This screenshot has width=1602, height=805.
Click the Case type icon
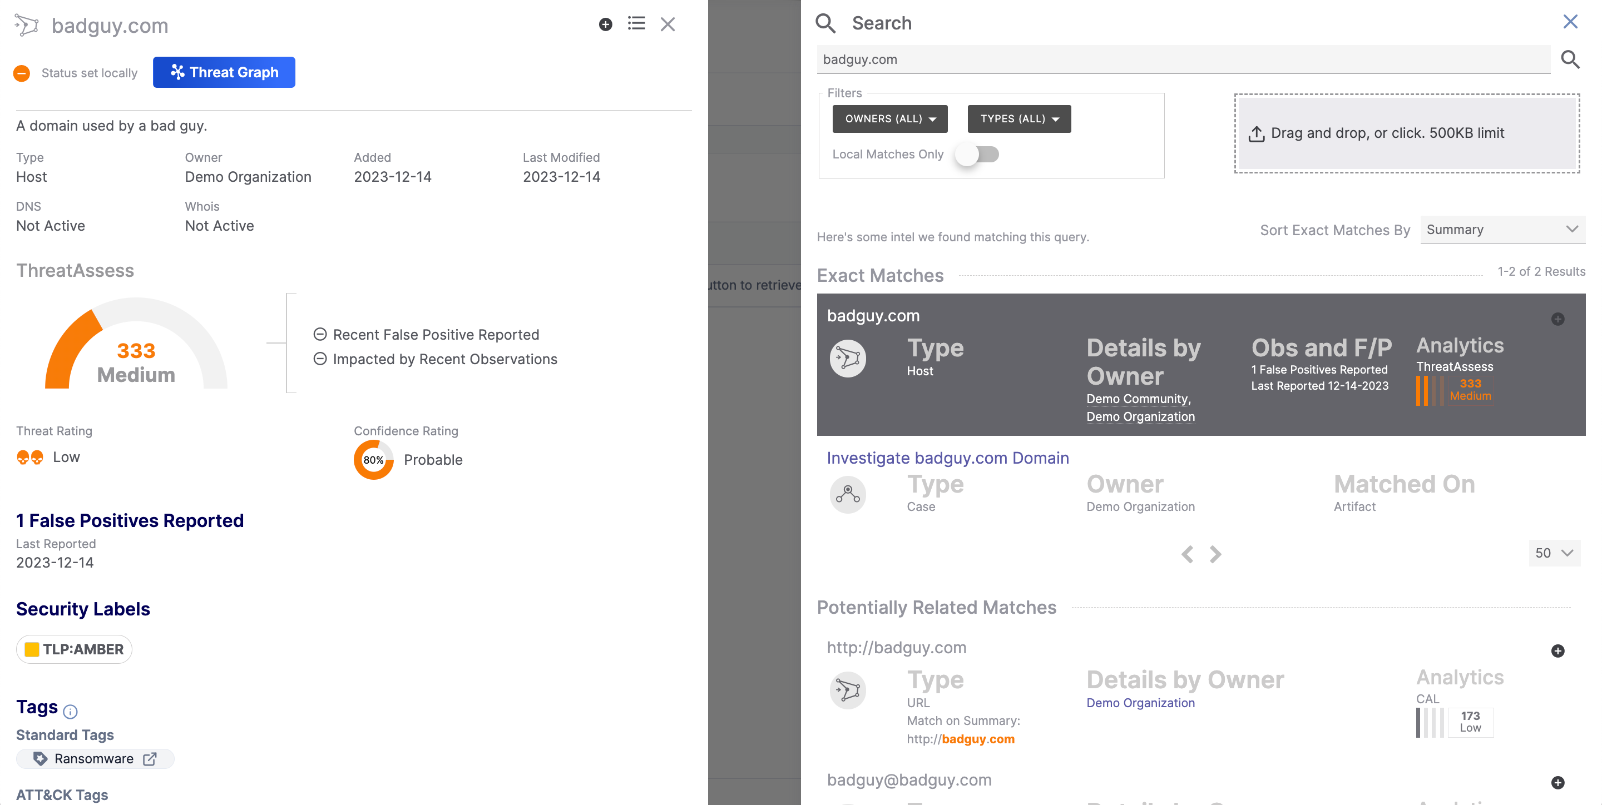click(x=848, y=495)
